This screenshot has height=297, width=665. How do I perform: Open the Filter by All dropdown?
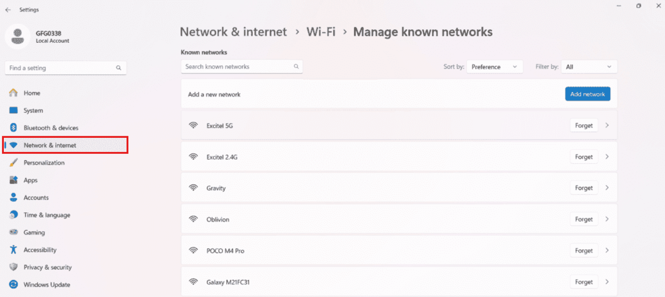tap(589, 67)
